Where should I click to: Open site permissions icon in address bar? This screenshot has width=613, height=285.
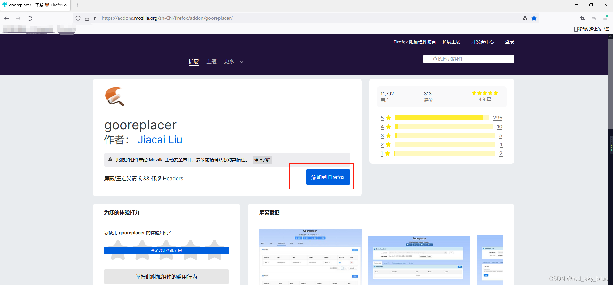(x=96, y=18)
